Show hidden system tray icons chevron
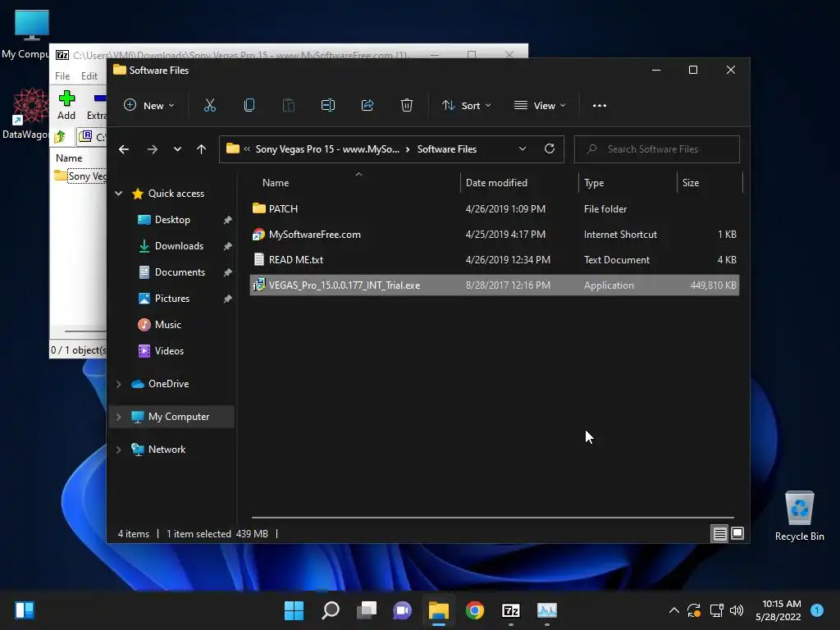The height and width of the screenshot is (630, 840). (x=674, y=610)
